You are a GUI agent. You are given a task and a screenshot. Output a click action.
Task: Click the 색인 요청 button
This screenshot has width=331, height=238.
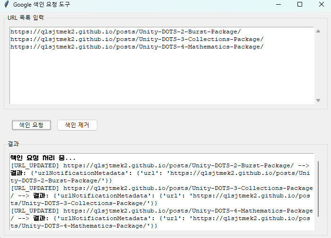[x=31, y=125]
